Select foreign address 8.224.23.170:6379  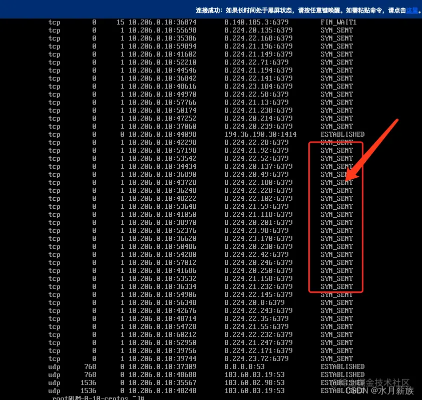(259, 238)
